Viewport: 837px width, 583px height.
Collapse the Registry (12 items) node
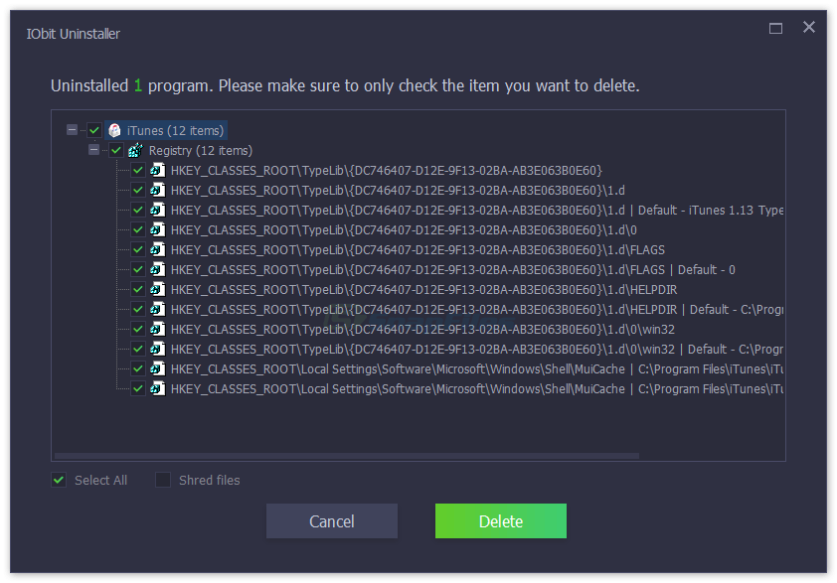[94, 150]
